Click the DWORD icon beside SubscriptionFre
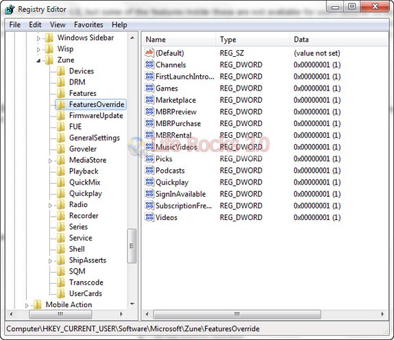Image resolution: width=394 pixels, height=340 pixels. [x=149, y=206]
